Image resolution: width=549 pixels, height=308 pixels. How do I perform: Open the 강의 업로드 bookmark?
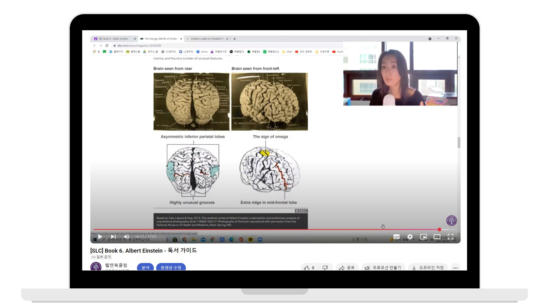[304, 52]
